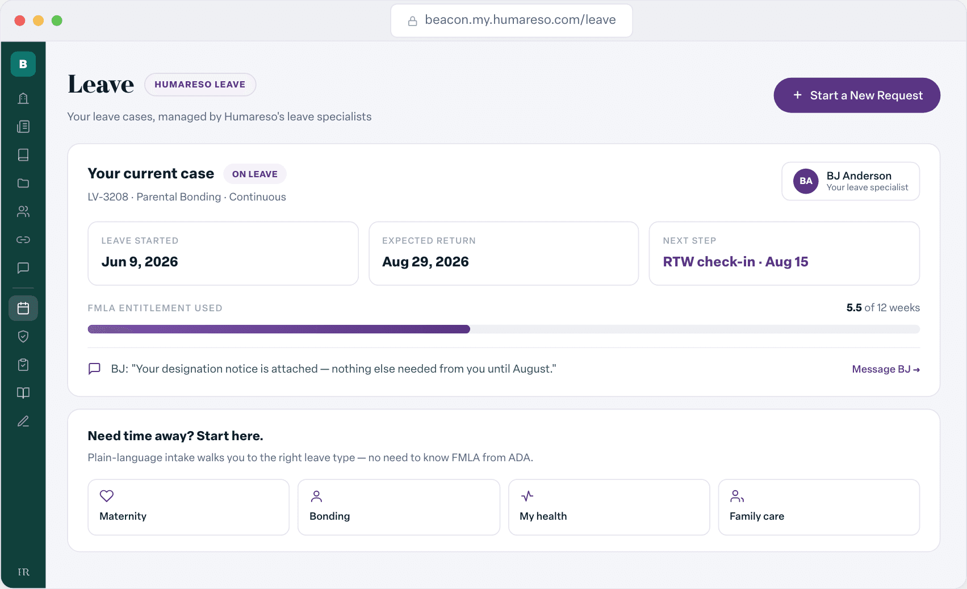Image resolution: width=967 pixels, height=589 pixels.
Task: Click the subtitle about Humareso's leave specialists
Action: click(219, 117)
